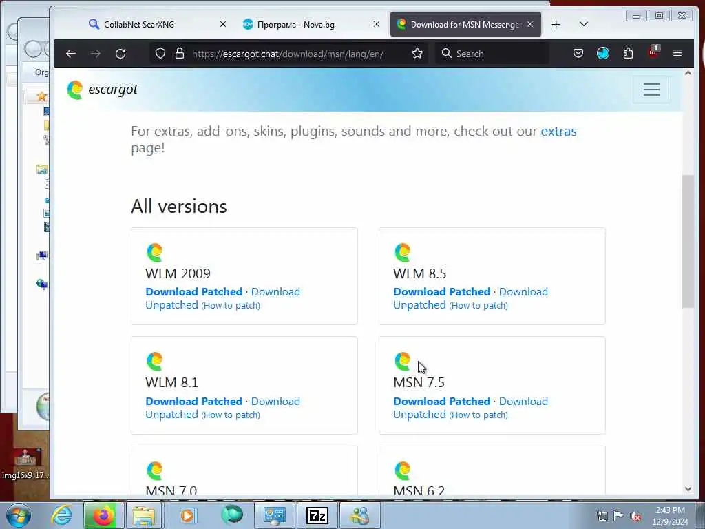Download Patched WLM 2009

click(193, 291)
